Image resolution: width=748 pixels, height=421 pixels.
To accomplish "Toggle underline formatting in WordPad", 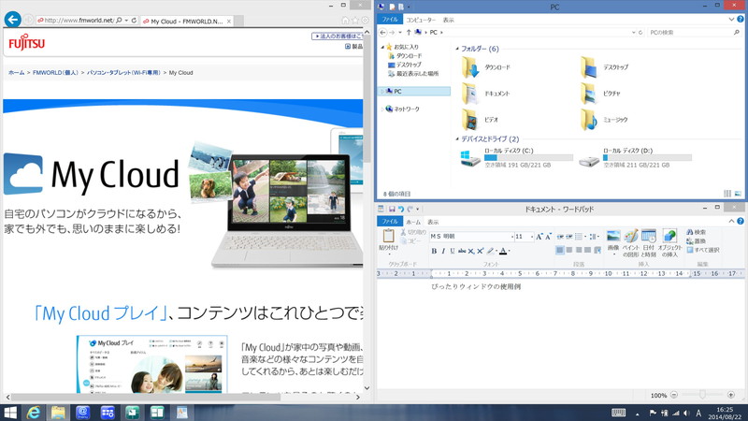I will pyautogui.click(x=453, y=251).
